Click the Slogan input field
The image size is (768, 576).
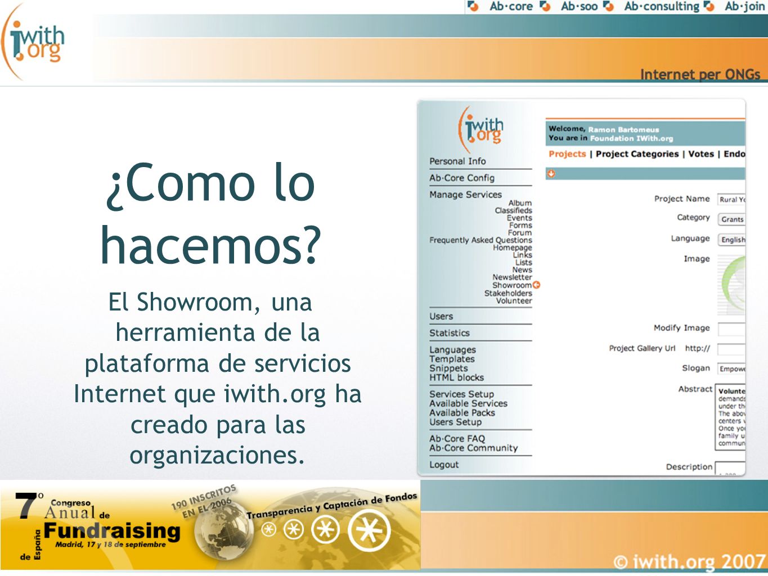click(731, 369)
